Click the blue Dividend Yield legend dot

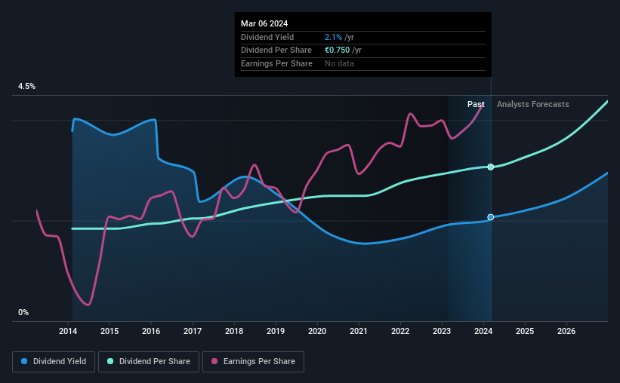click(24, 361)
